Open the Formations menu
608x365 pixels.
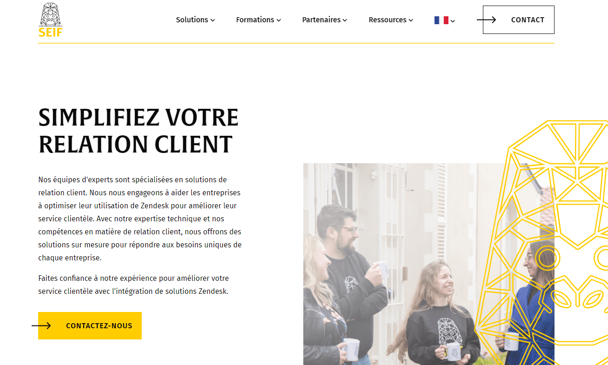(x=259, y=20)
